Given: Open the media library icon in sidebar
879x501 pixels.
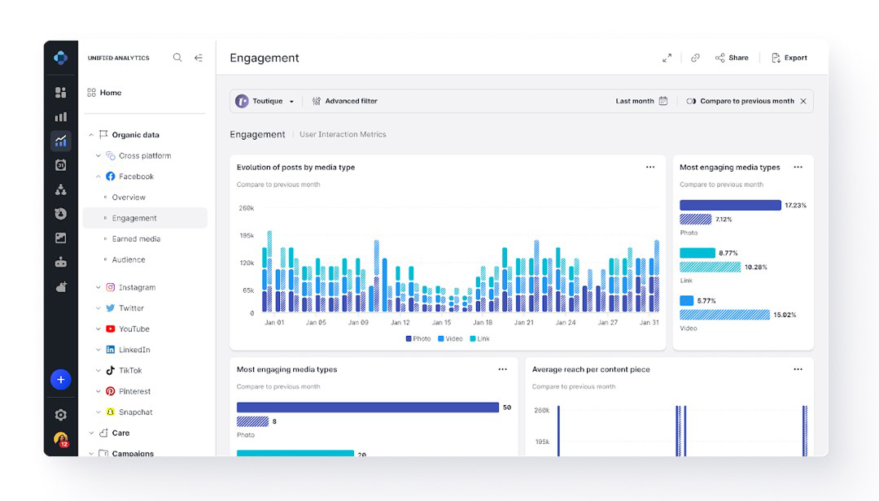Looking at the screenshot, I should [60, 237].
